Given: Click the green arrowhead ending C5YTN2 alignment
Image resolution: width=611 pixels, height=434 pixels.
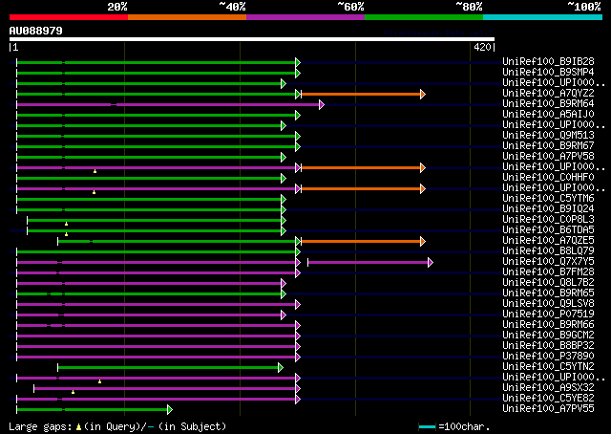Looking at the screenshot, I should tap(281, 368).
